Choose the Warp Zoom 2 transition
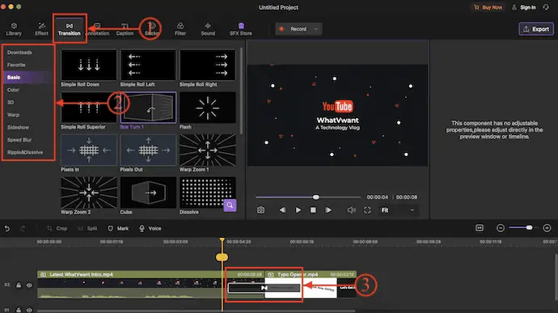The height and width of the screenshot is (313, 558). (x=89, y=192)
